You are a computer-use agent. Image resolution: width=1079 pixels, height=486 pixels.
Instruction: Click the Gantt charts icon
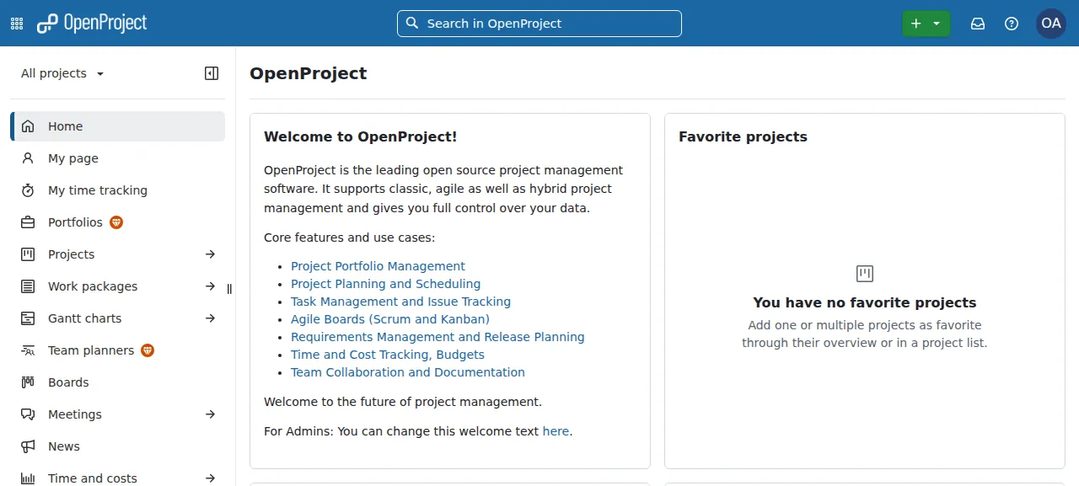coord(28,318)
